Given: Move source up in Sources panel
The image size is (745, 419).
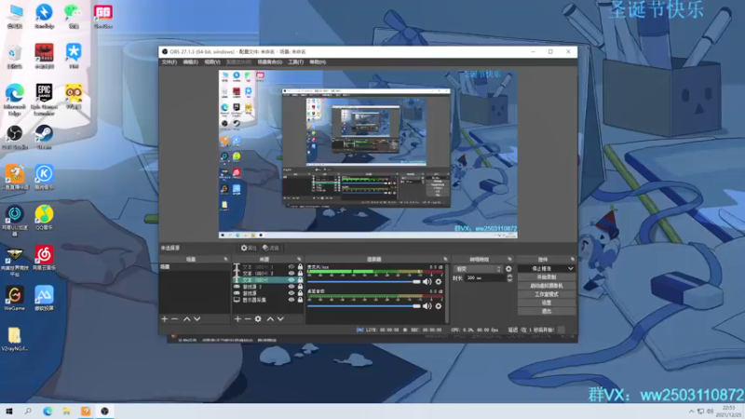Looking at the screenshot, I should point(270,318).
